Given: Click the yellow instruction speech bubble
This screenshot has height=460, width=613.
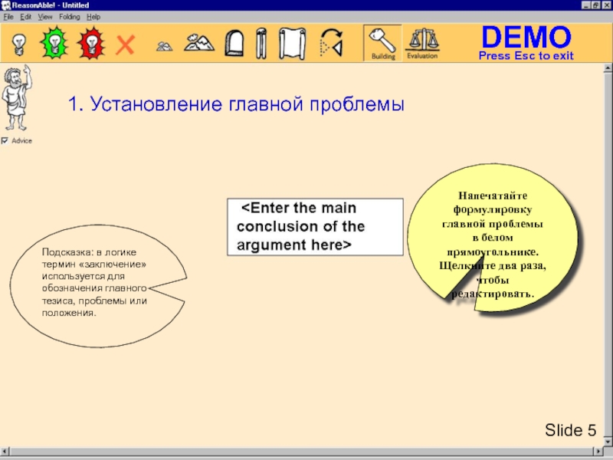Looking at the screenshot, I should (493, 238).
